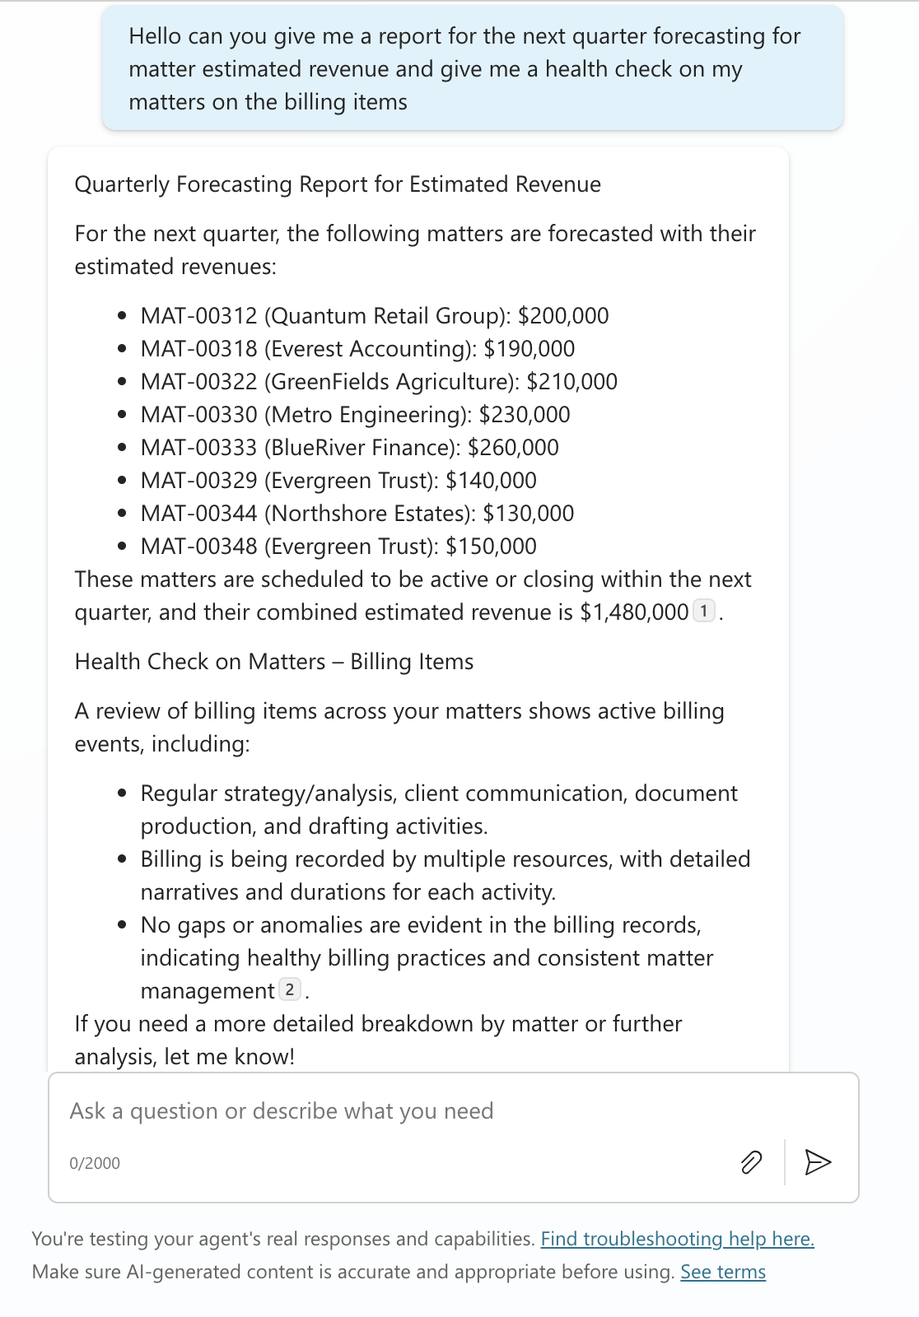Click the user's blue message bubble

(472, 69)
